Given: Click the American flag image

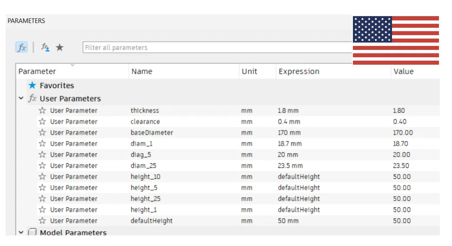Looking at the screenshot, I should 395,40.
